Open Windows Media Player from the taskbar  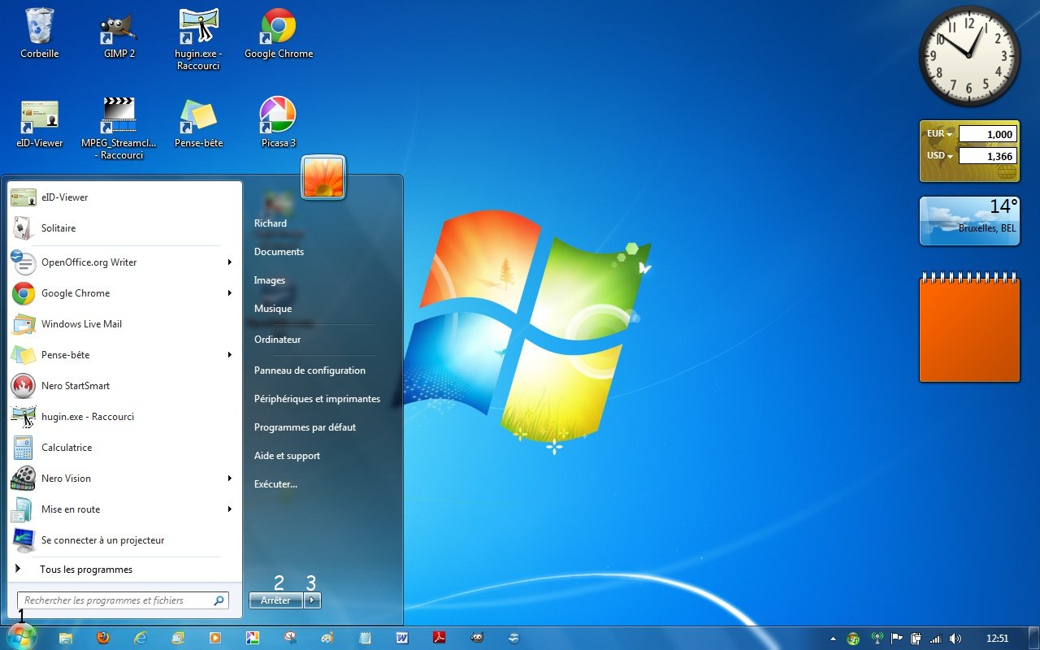(215, 639)
